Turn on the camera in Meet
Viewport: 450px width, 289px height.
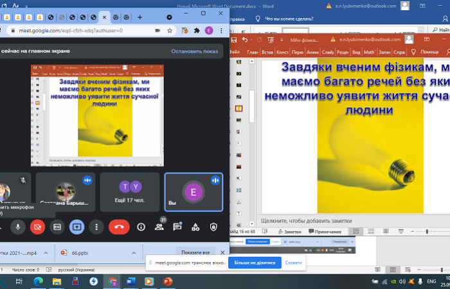coord(37,226)
